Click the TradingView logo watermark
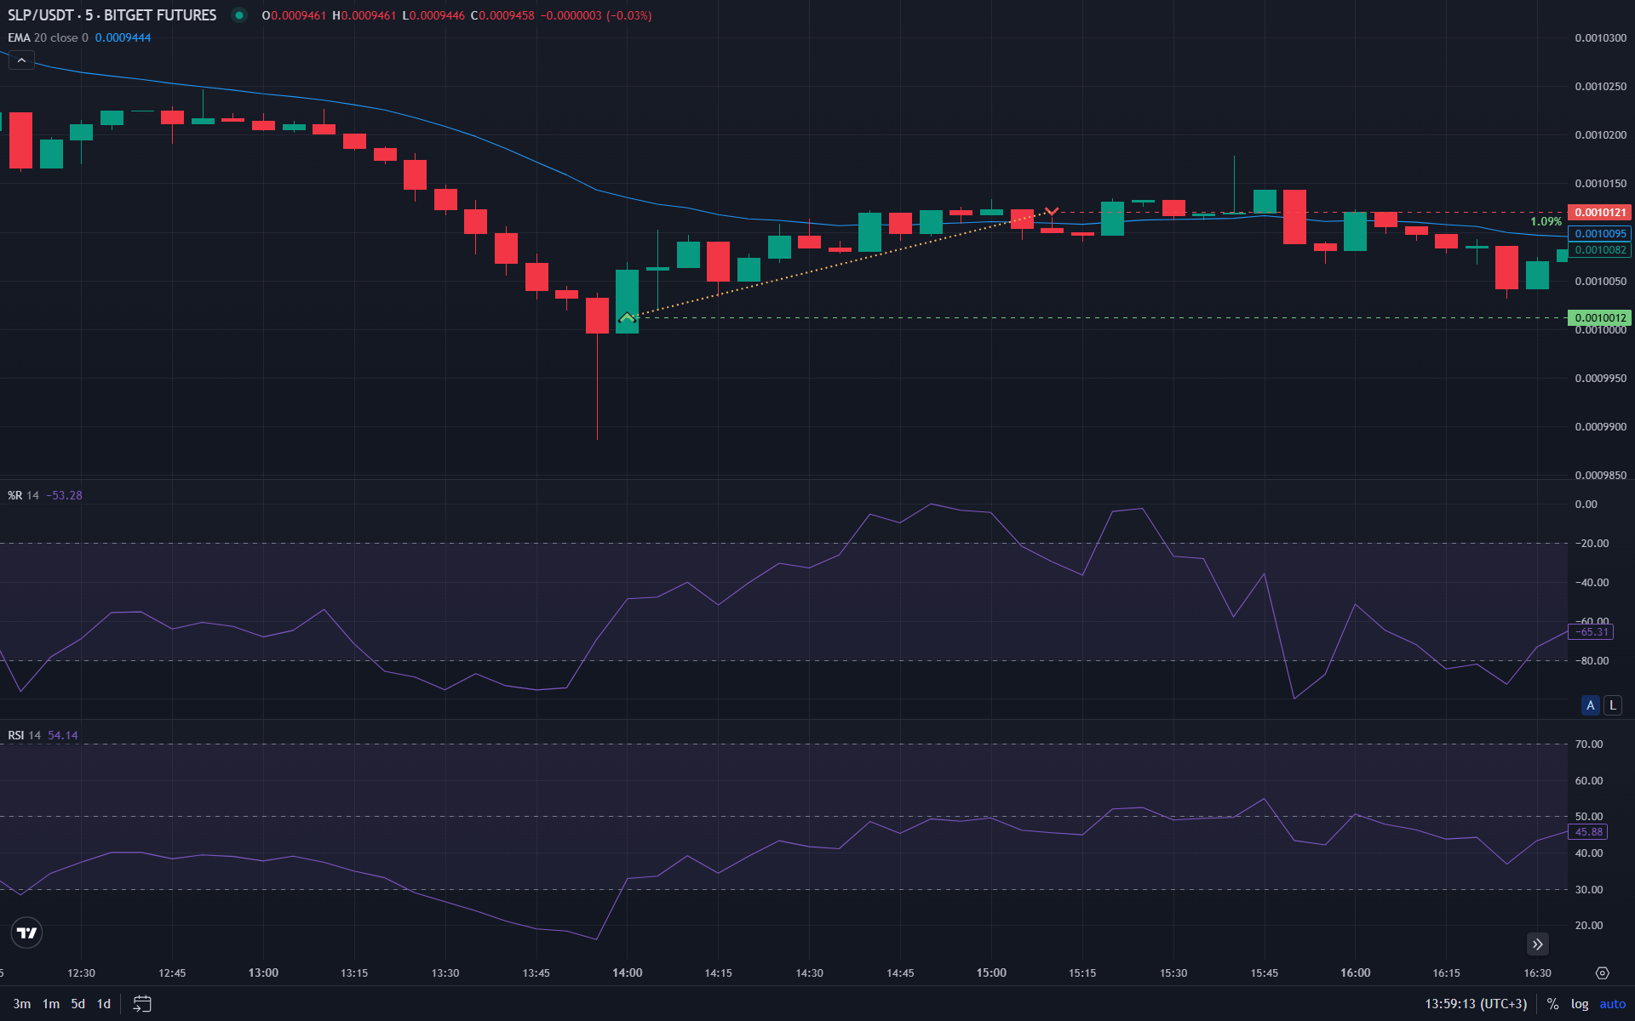The image size is (1635, 1021). tap(26, 933)
